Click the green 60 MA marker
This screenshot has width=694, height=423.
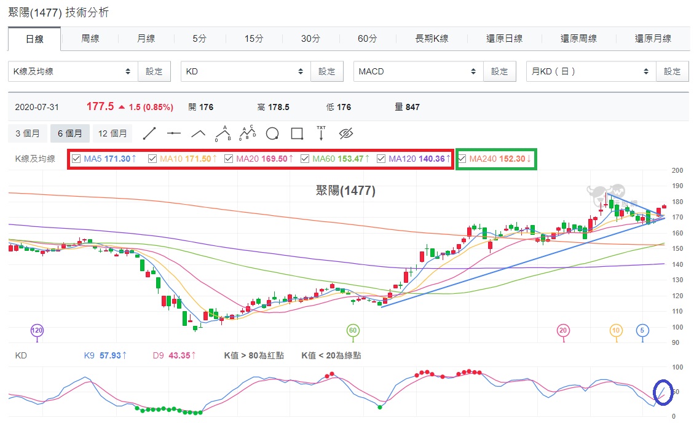(353, 330)
